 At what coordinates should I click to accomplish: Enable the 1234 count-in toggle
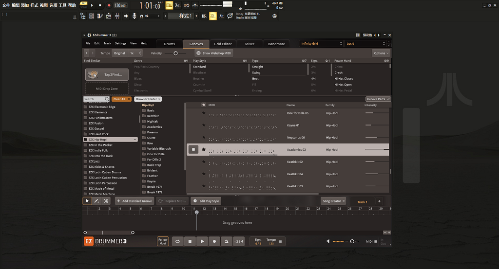click(239, 241)
